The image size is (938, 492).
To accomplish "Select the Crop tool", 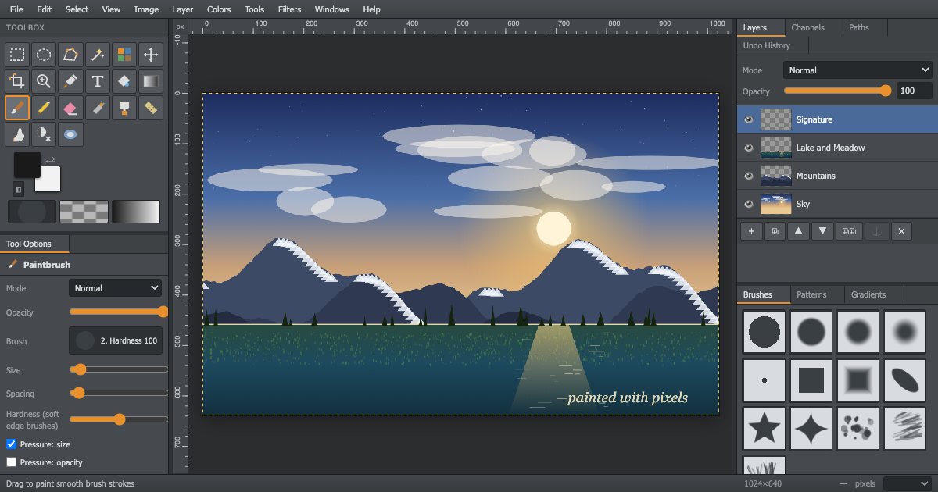I will [x=17, y=81].
